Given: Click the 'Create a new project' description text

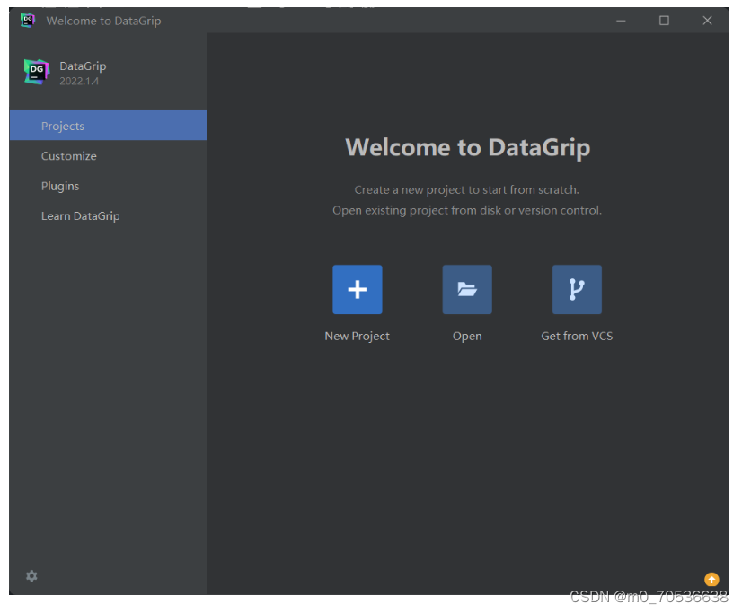Looking at the screenshot, I should [x=466, y=190].
